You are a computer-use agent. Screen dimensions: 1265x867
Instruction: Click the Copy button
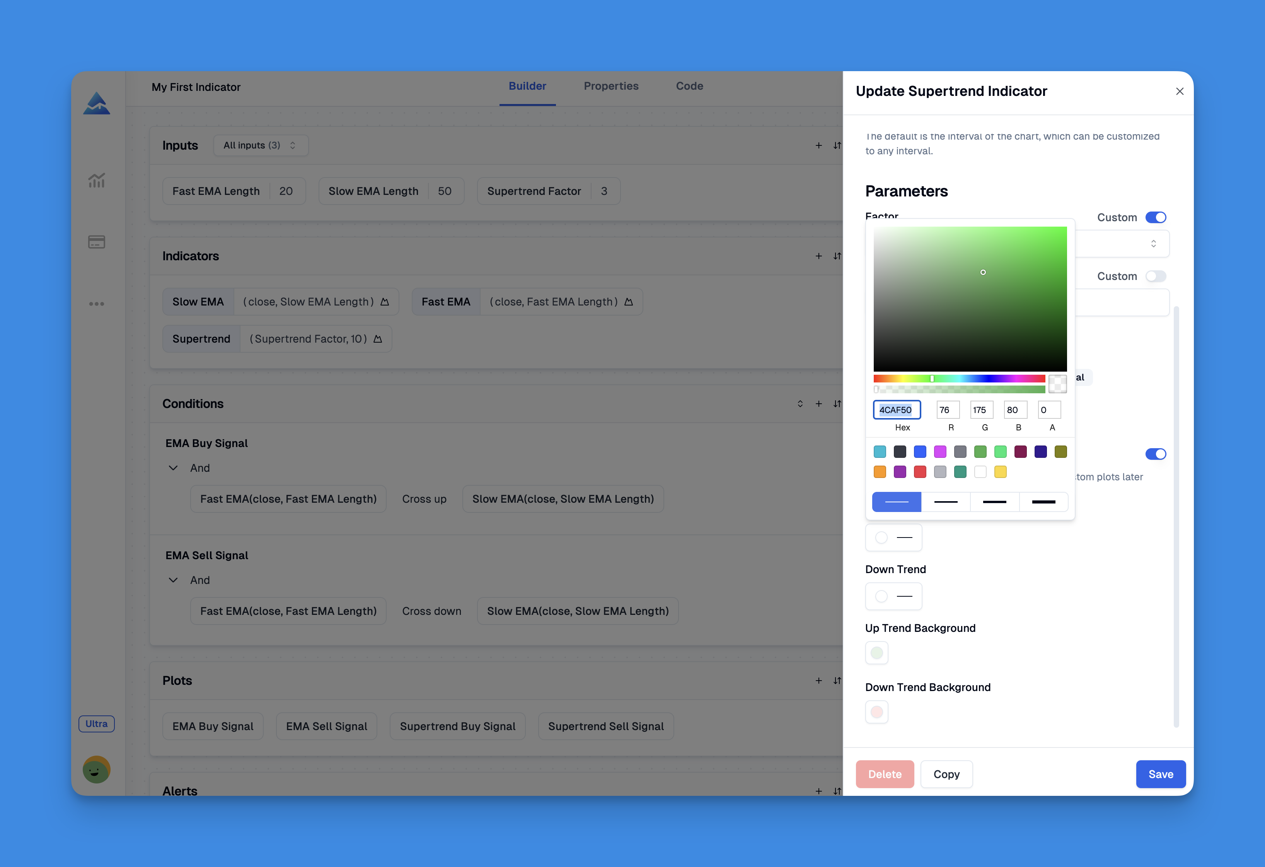(946, 774)
